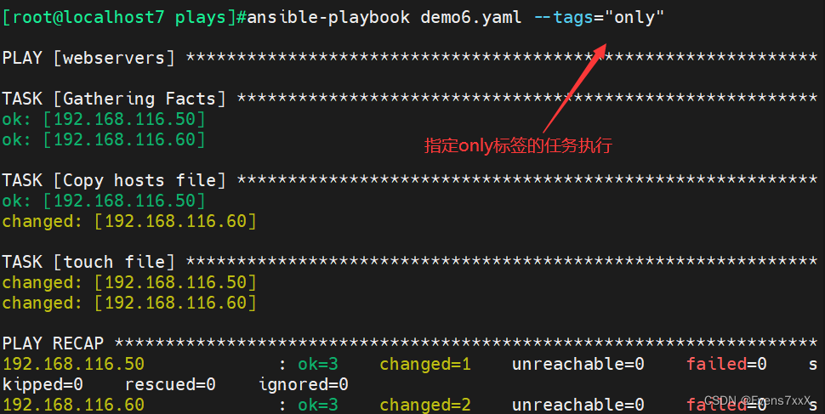Select the TASK [Copy hosts file] header
This screenshot has width=825, height=414.
coord(114,180)
